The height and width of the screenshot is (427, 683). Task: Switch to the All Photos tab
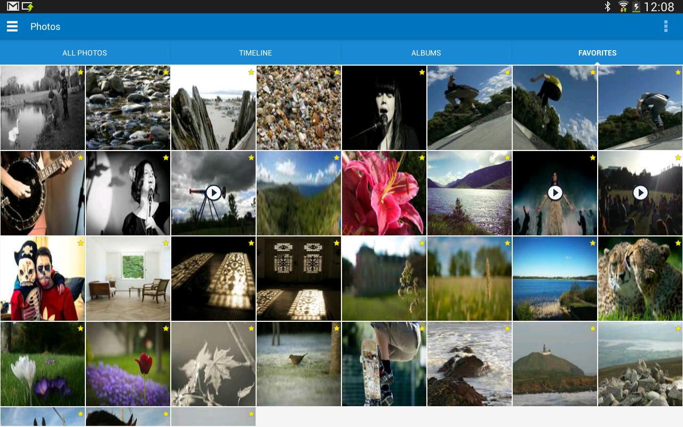point(85,53)
